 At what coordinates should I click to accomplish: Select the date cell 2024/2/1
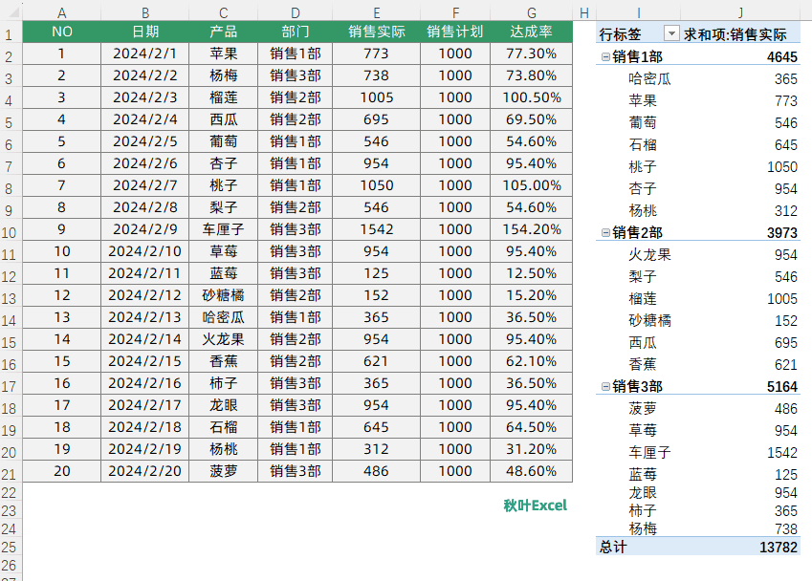145,54
